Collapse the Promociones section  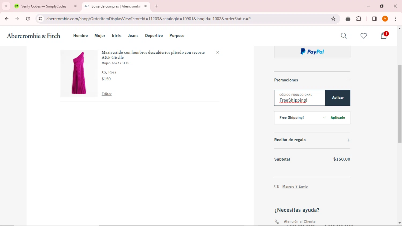348,80
